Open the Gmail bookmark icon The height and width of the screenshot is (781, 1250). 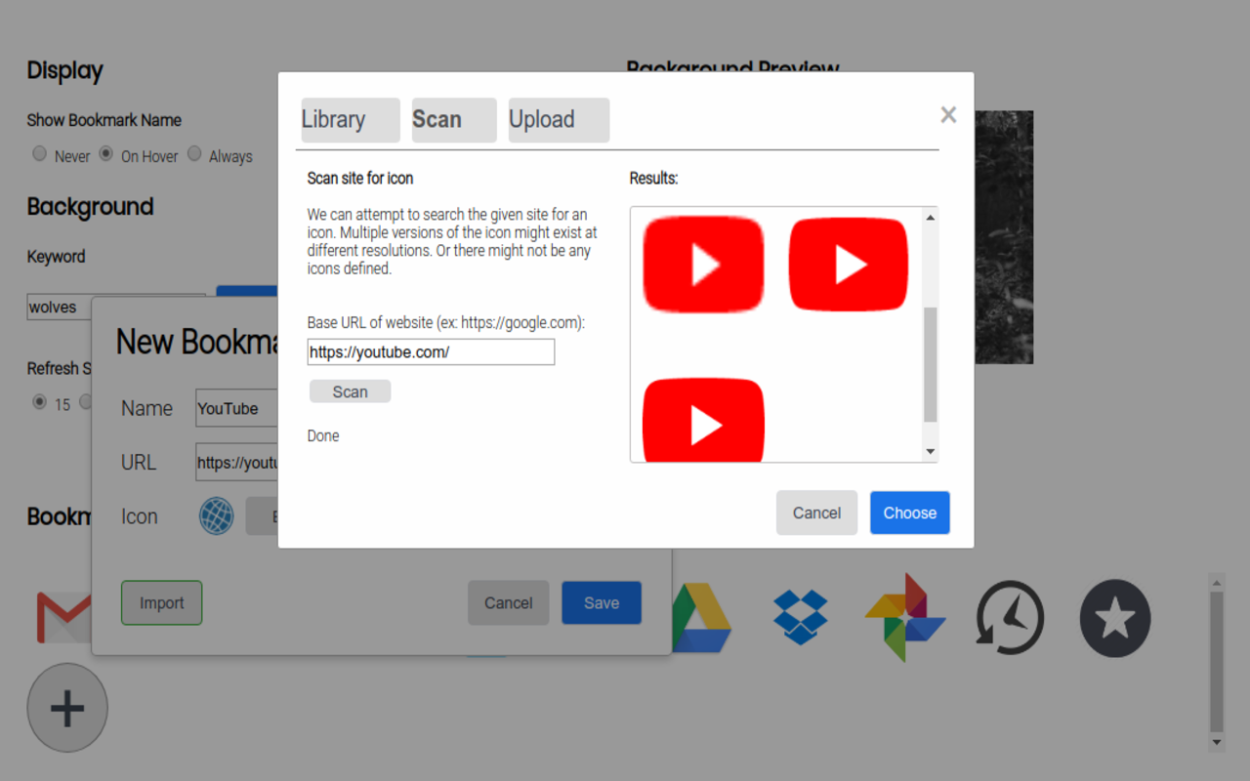click(64, 617)
